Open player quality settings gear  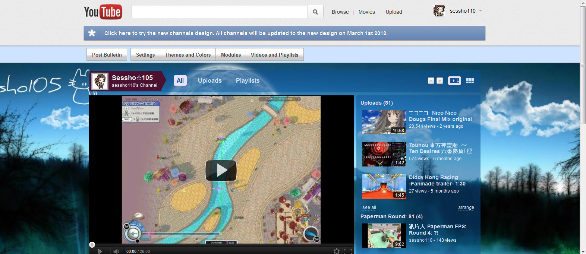pyautogui.click(x=337, y=251)
